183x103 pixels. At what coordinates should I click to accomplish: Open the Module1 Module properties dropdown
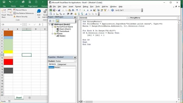(75, 61)
